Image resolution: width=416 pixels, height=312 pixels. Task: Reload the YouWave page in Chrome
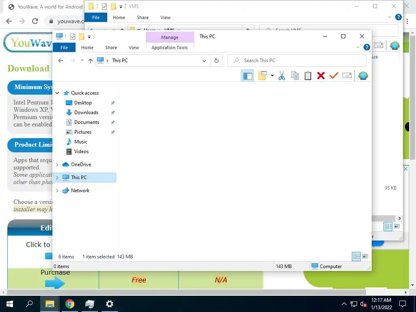(x=35, y=21)
